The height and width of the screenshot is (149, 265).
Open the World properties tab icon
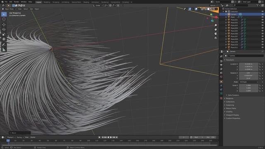221,77
